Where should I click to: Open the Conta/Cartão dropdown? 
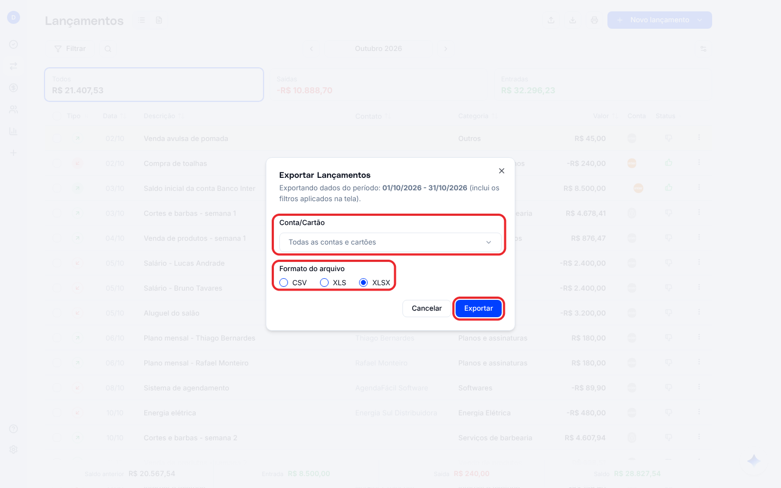(x=390, y=242)
